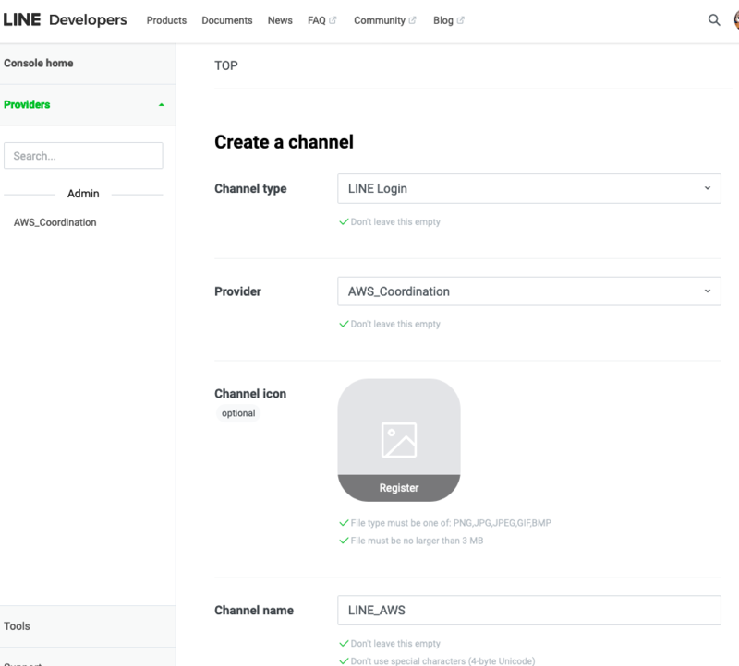Open the Blog external link
The width and height of the screenshot is (739, 666).
(448, 20)
